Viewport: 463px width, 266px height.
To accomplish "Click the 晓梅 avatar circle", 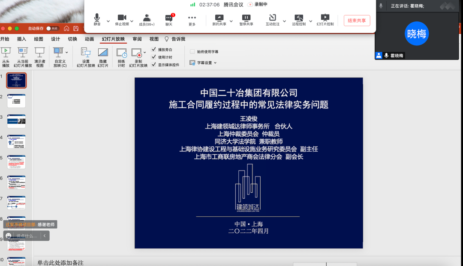I will 416,33.
